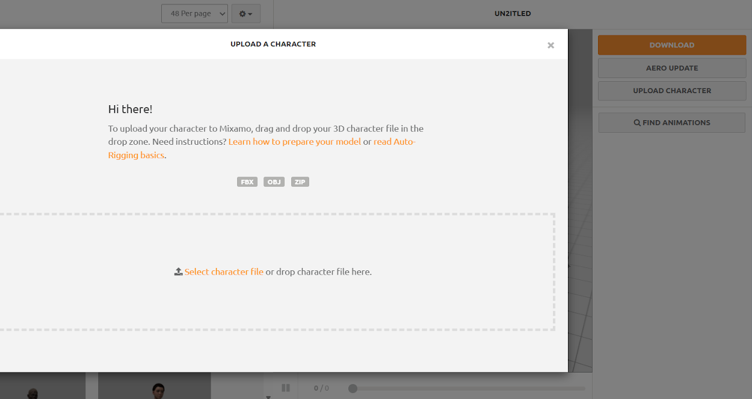Click the Hi there! heading text
This screenshot has width=752, height=399.
click(x=131, y=109)
